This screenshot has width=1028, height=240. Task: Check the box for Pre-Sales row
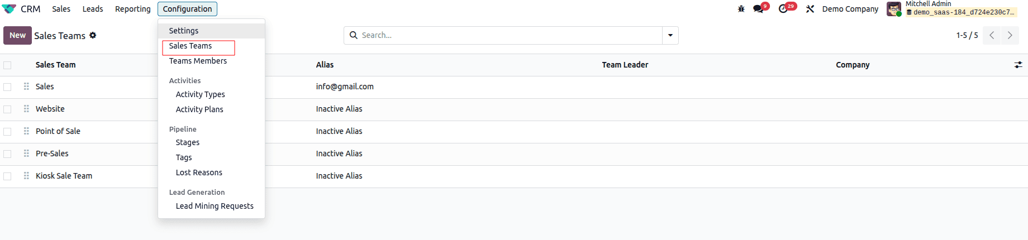point(7,154)
